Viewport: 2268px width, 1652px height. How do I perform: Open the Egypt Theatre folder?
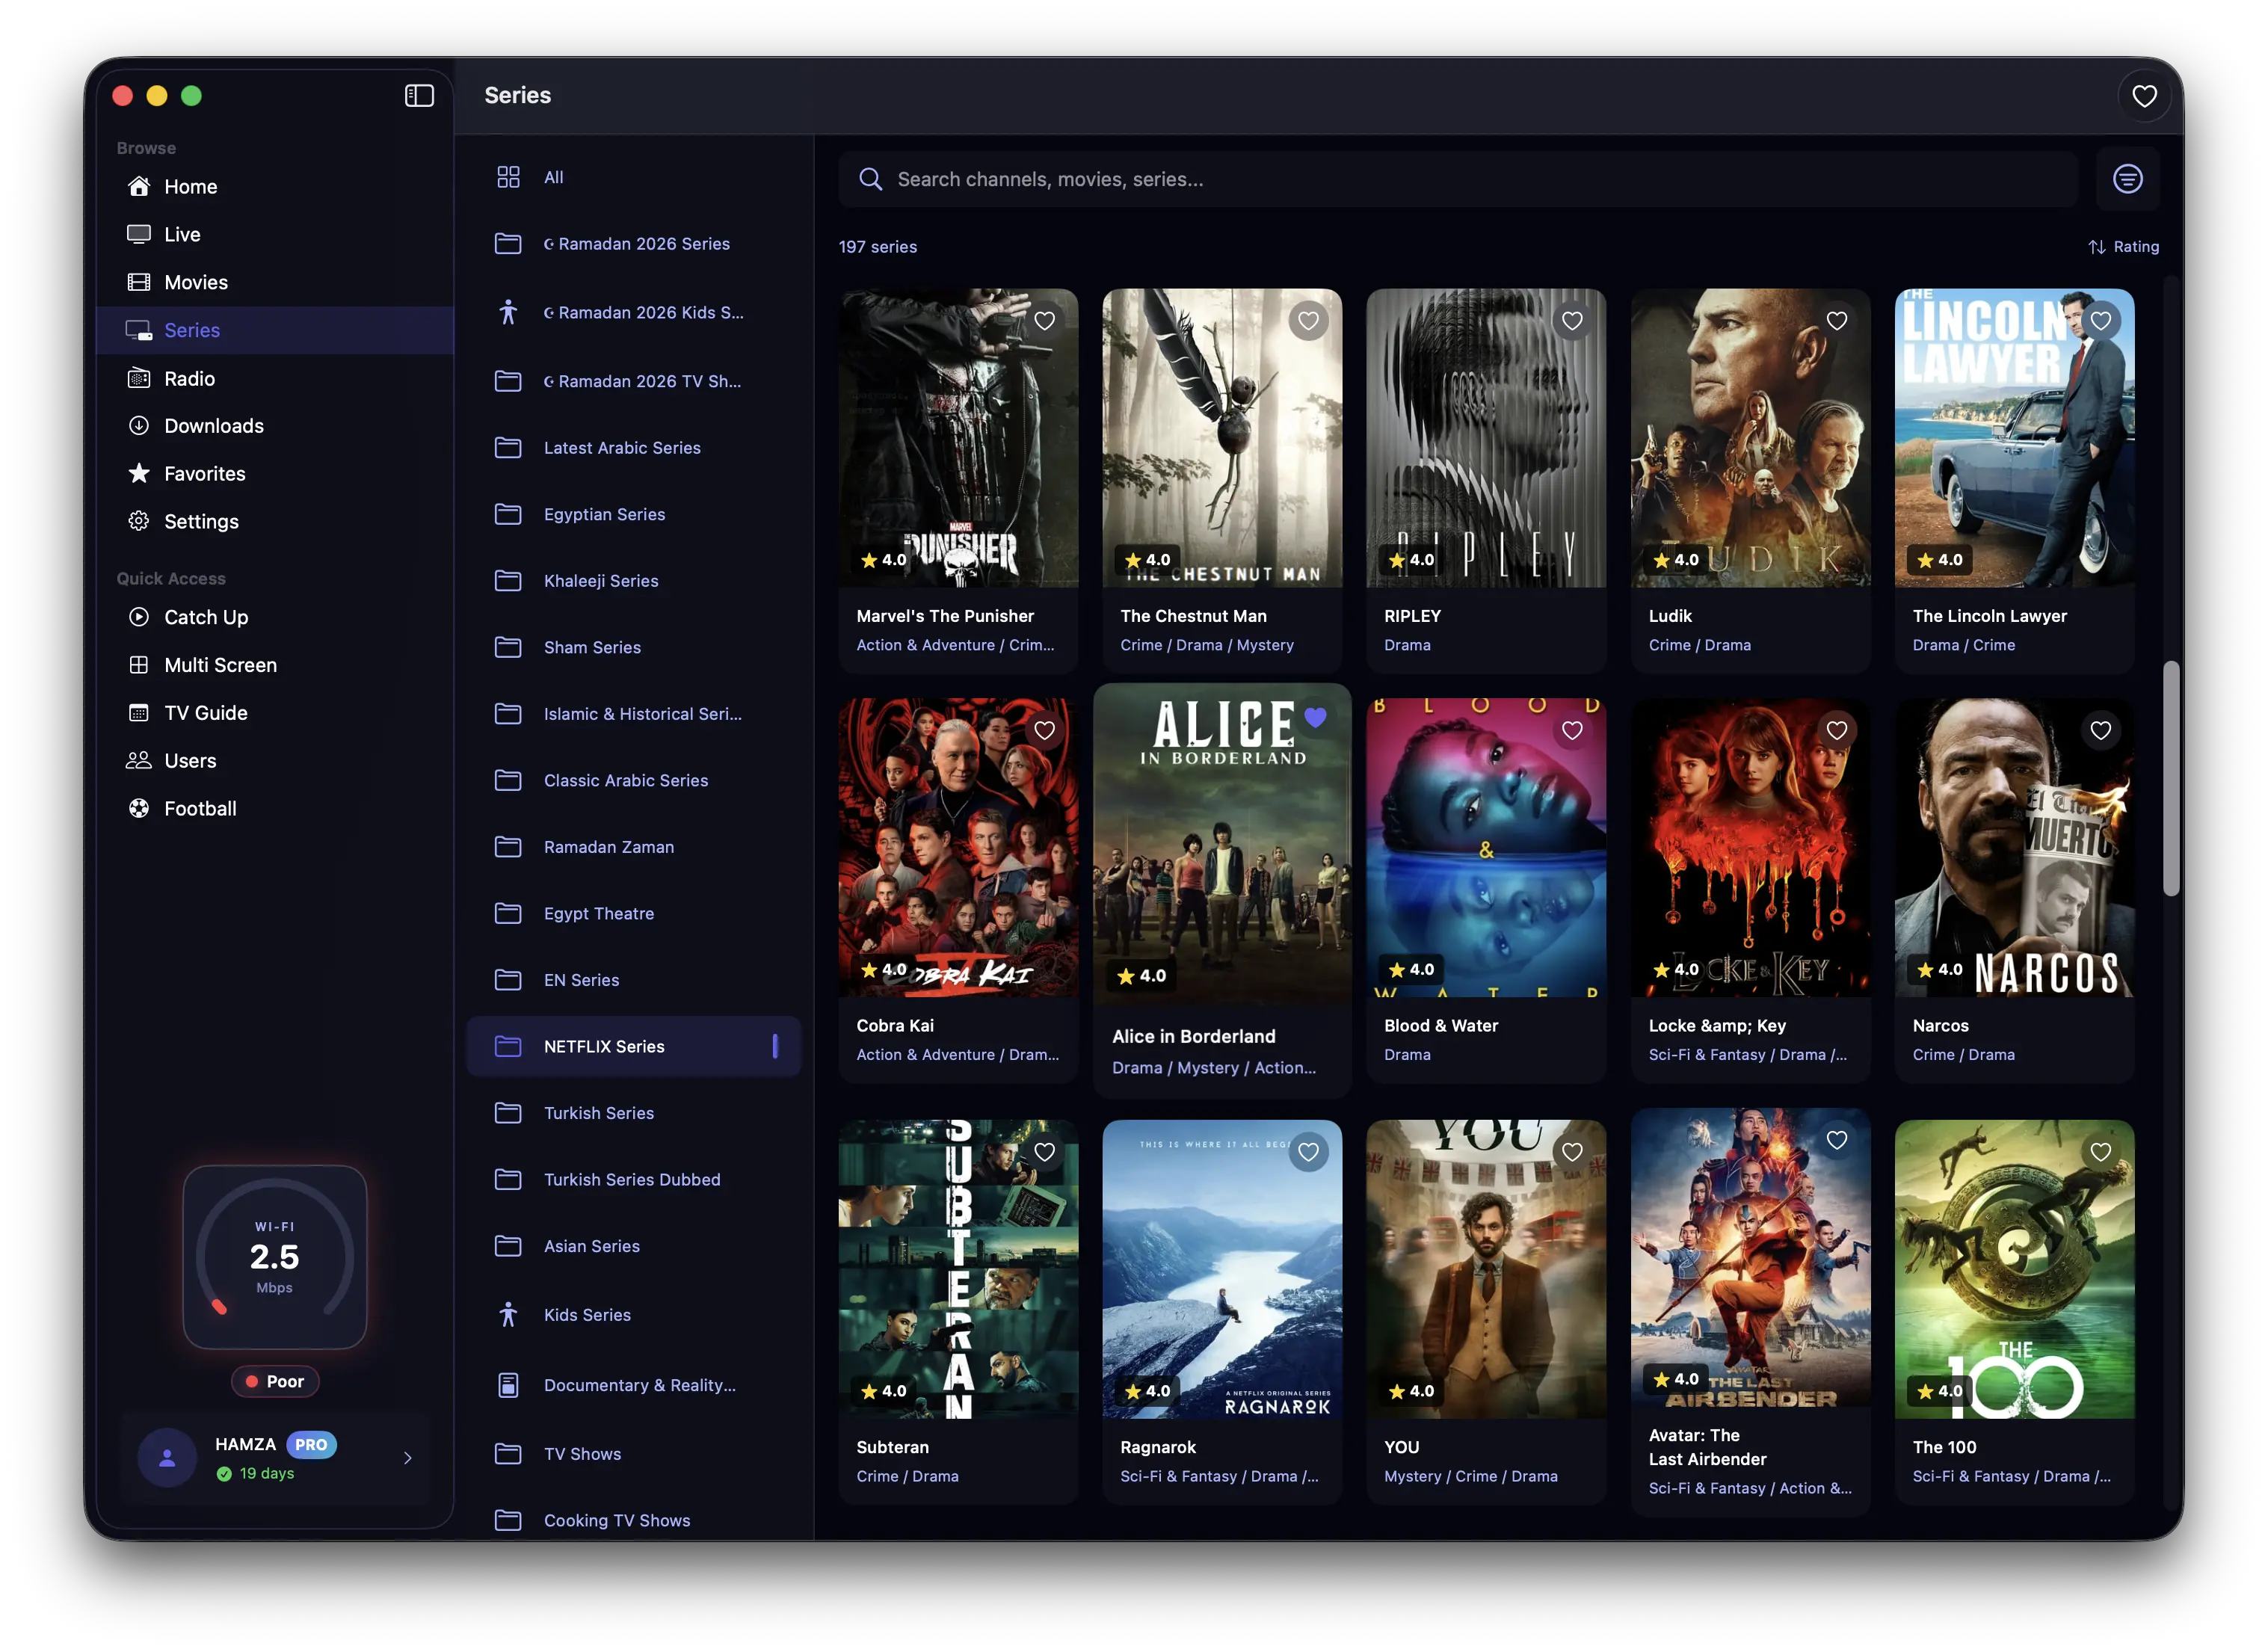pyautogui.click(x=634, y=913)
